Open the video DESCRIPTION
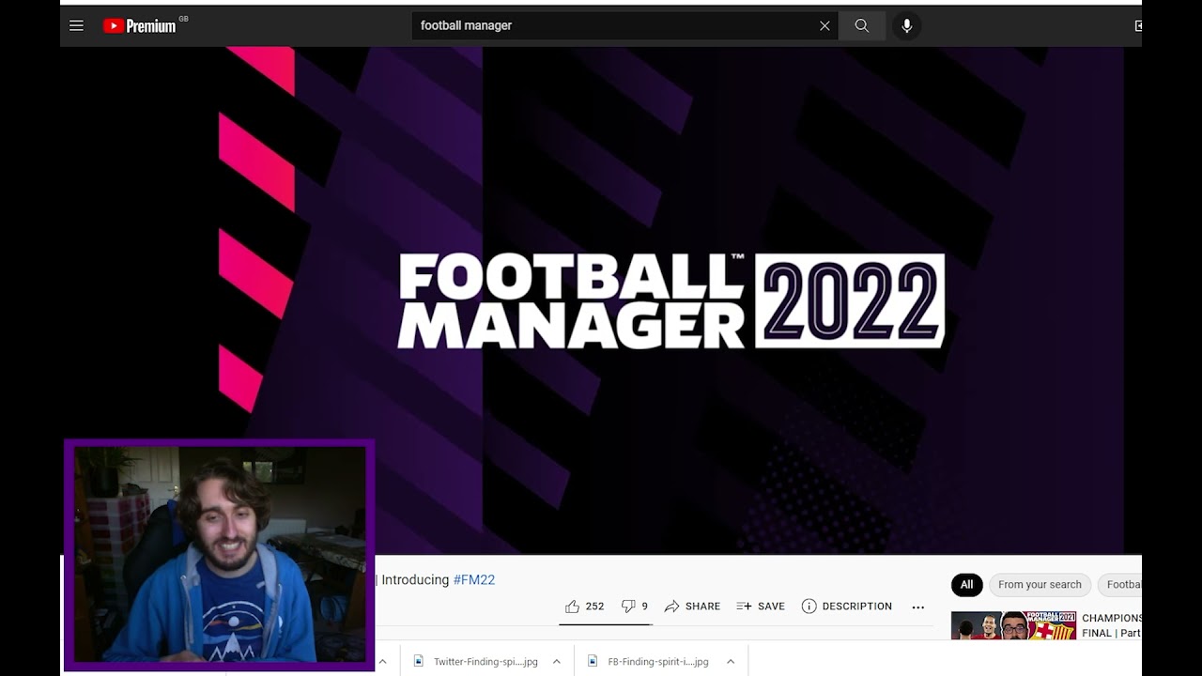This screenshot has height=676, width=1202. click(846, 607)
